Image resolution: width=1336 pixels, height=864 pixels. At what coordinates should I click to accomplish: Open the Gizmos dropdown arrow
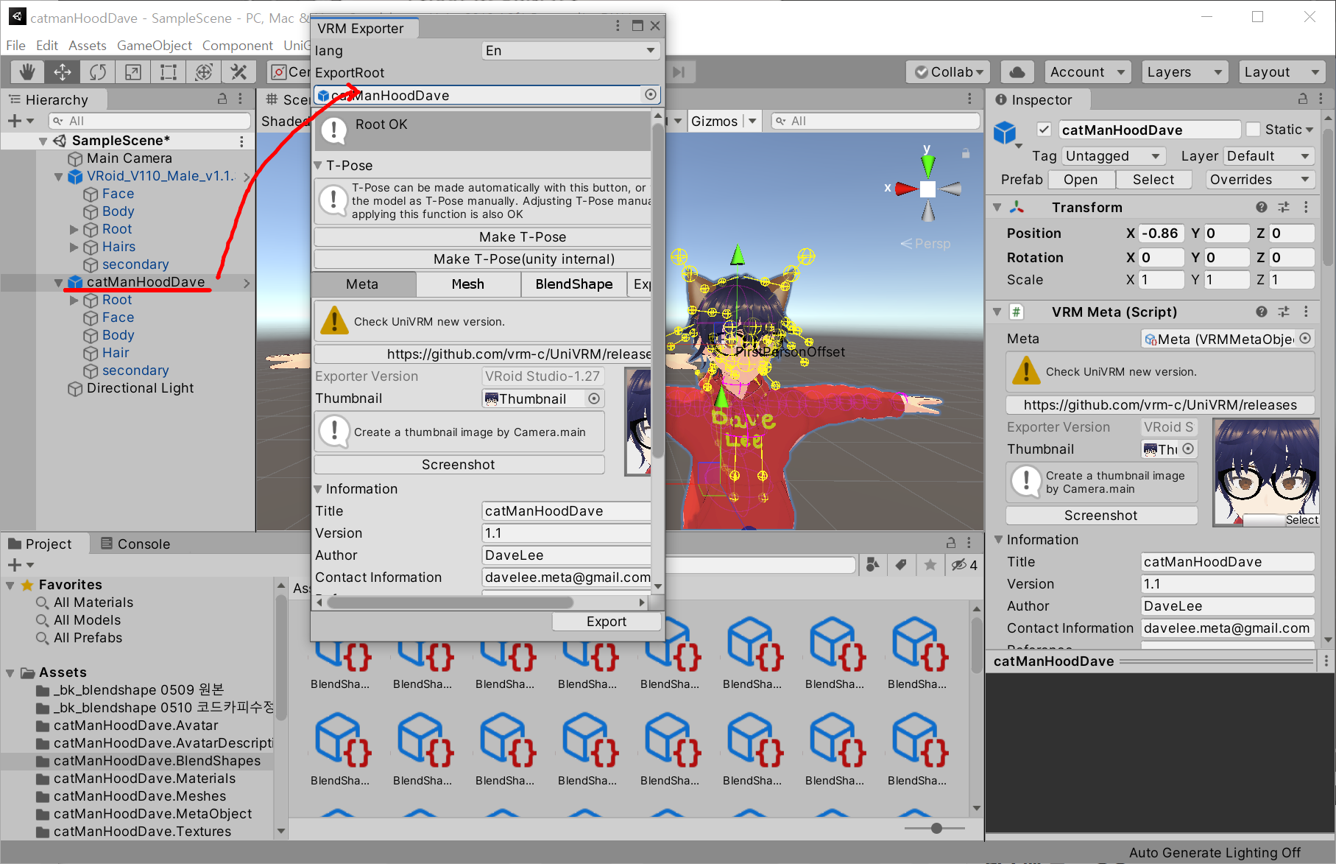[x=752, y=121]
